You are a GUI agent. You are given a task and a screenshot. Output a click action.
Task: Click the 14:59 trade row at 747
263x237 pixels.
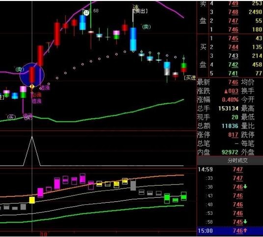(x=230, y=169)
